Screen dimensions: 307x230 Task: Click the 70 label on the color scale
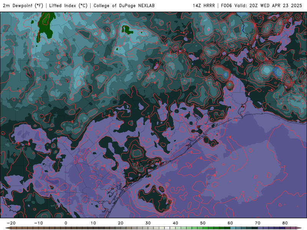coord(257,223)
